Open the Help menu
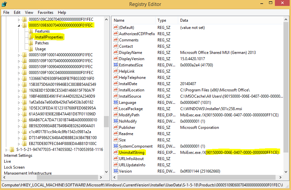Screen dimensions: 291x190 (62, 12)
